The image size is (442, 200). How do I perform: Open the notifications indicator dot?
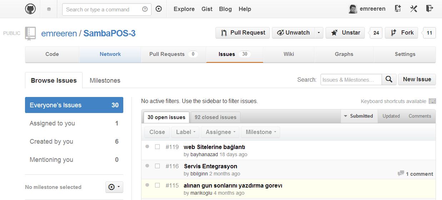tap(49, 9)
